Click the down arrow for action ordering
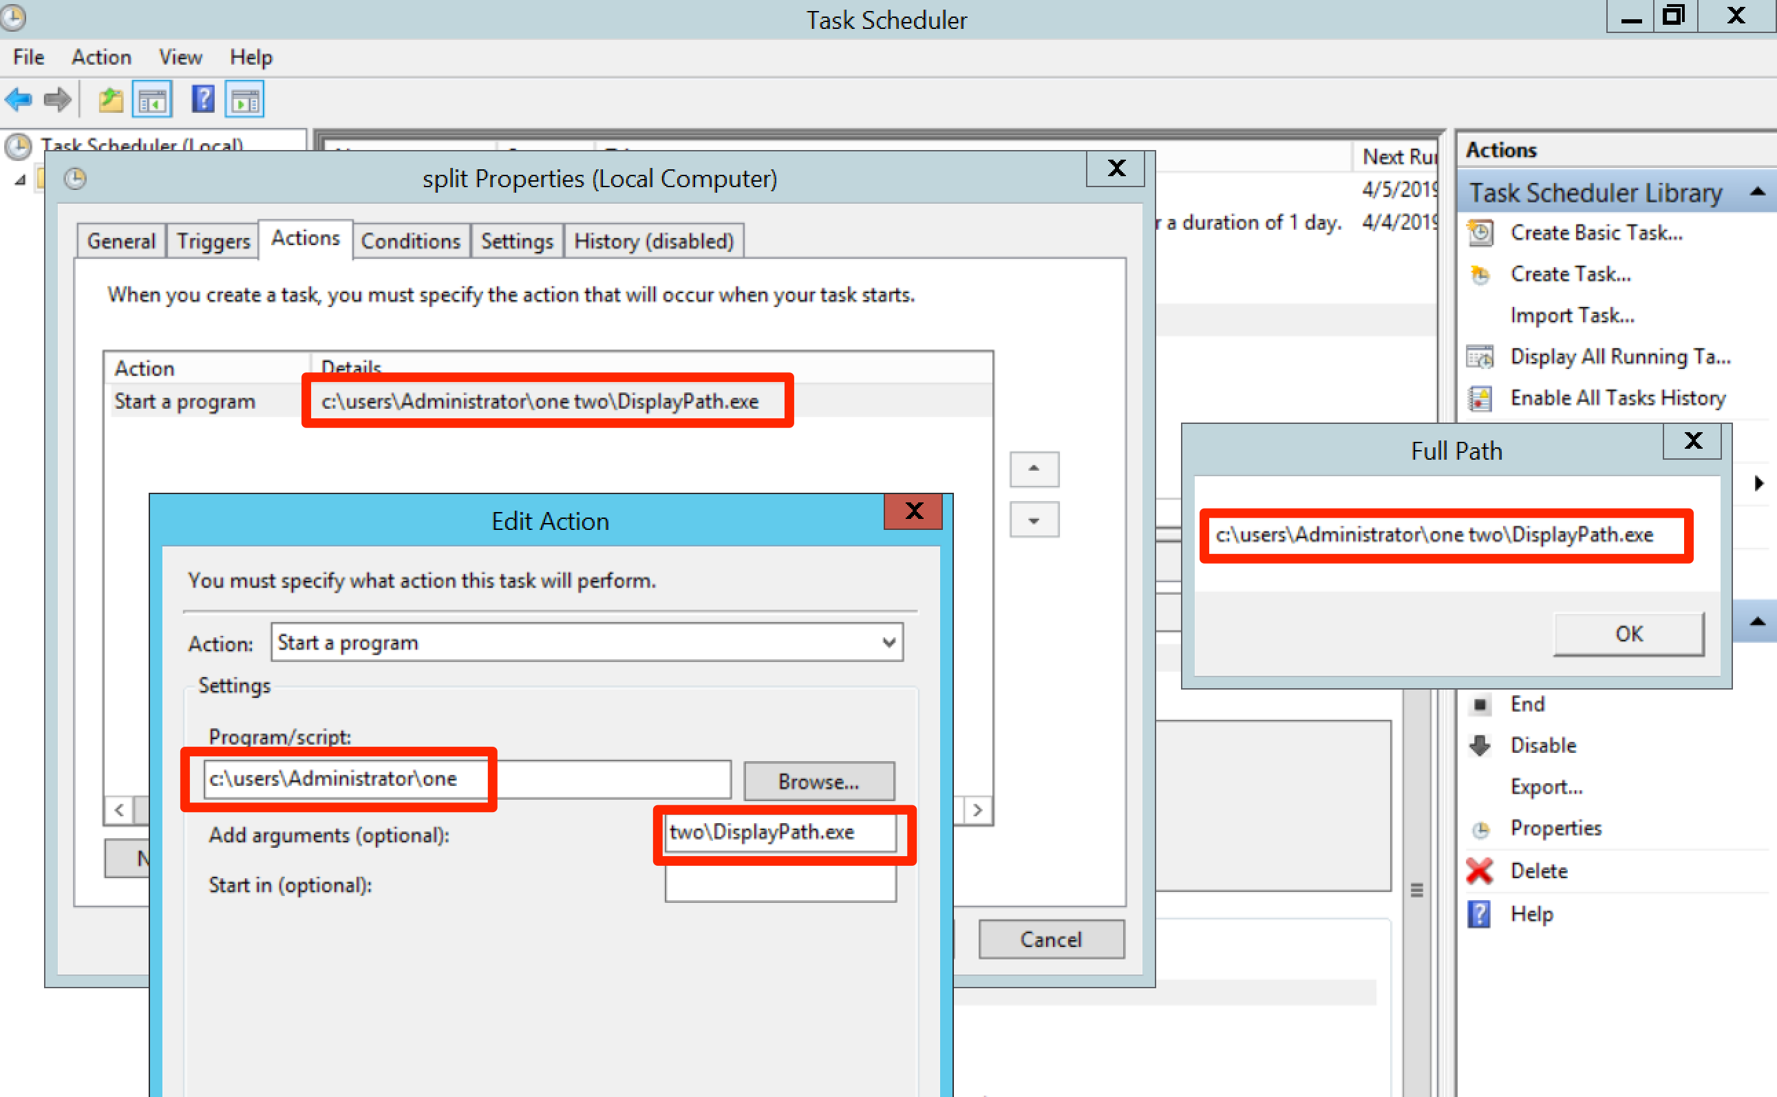Image resolution: width=1777 pixels, height=1097 pixels. tap(1033, 520)
